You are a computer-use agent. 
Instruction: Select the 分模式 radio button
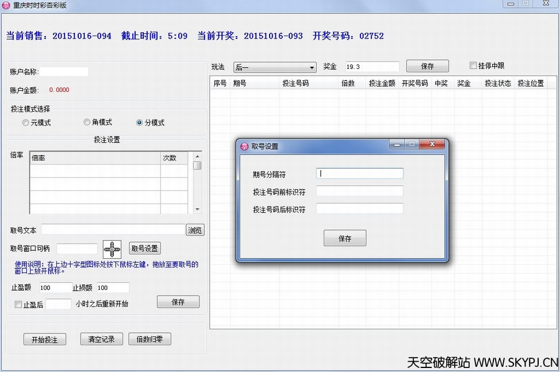click(x=140, y=122)
